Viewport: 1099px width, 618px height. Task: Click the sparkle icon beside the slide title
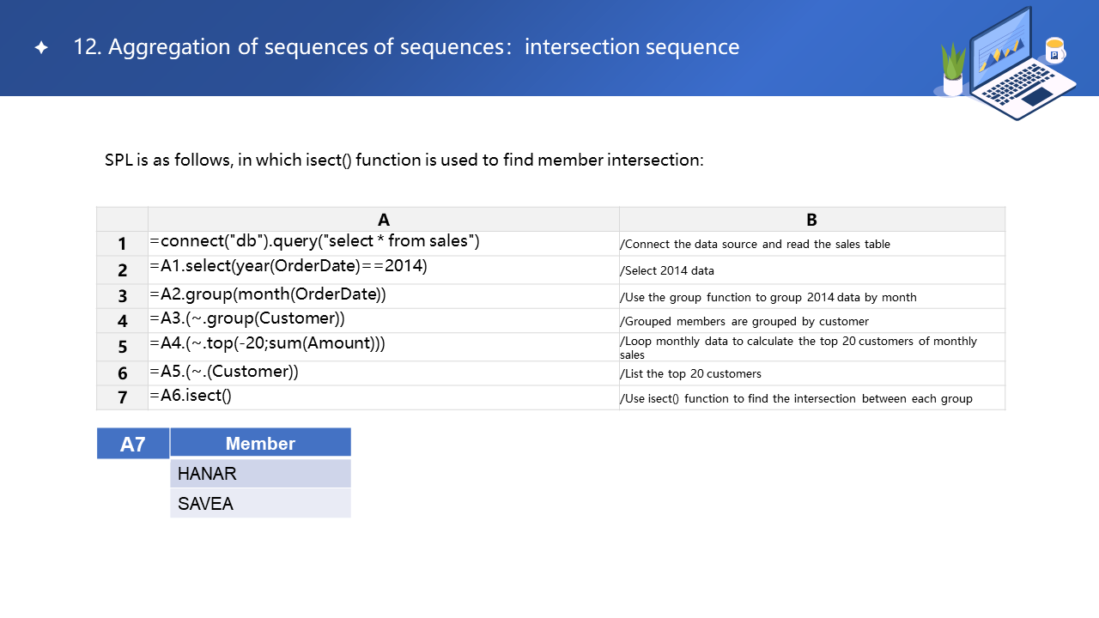(41, 48)
